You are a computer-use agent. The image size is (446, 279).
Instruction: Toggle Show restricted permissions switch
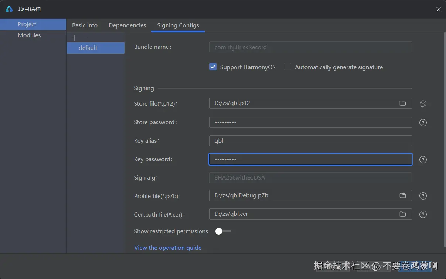223,231
